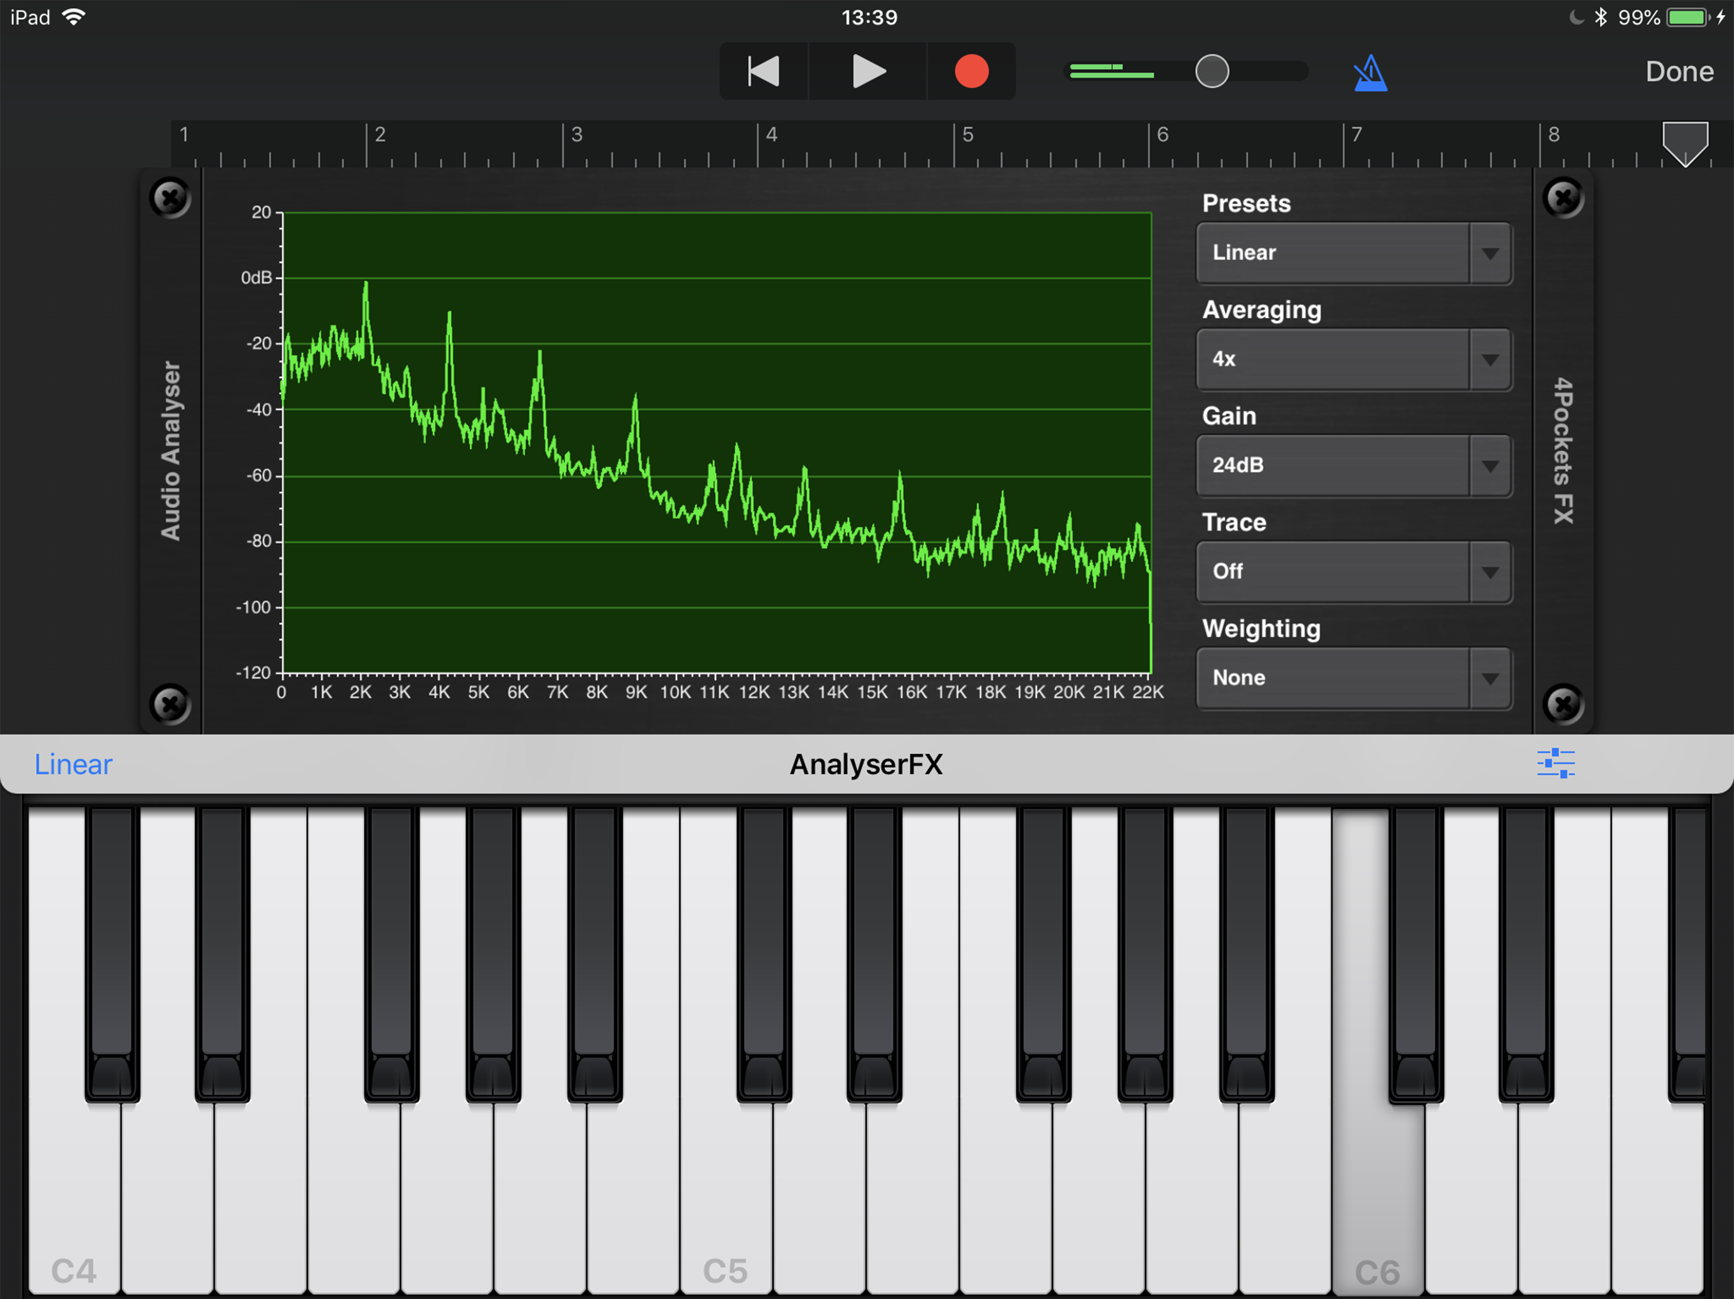
Task: Tap the Done button
Action: click(1678, 71)
